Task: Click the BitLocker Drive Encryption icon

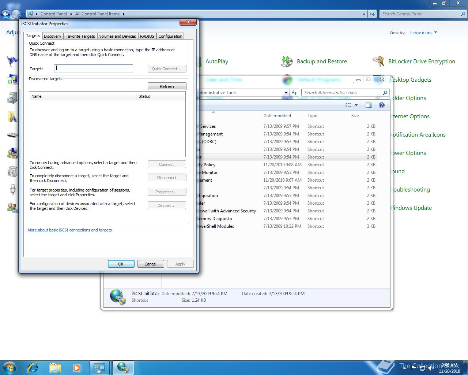Action: pos(378,61)
